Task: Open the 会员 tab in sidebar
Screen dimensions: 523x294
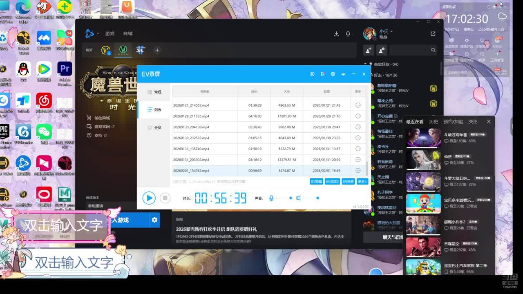Action: [154, 127]
